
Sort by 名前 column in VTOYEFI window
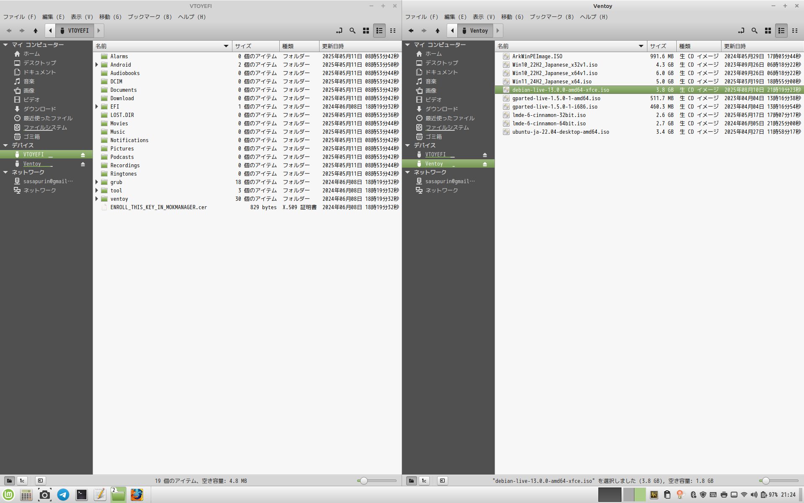pyautogui.click(x=162, y=46)
